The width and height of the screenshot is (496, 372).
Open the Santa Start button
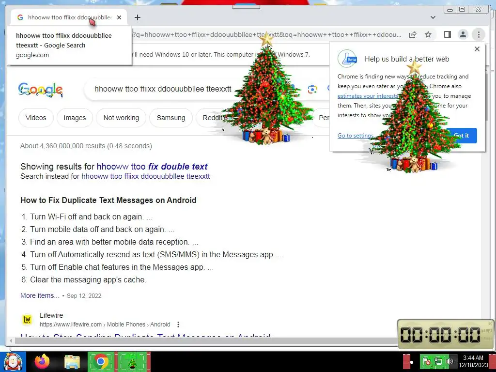point(13,362)
